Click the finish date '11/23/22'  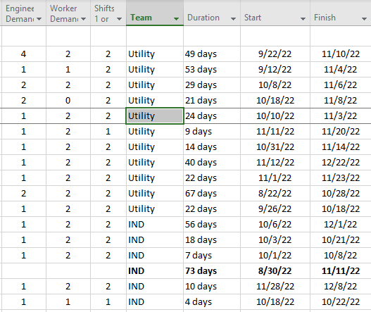341,178
